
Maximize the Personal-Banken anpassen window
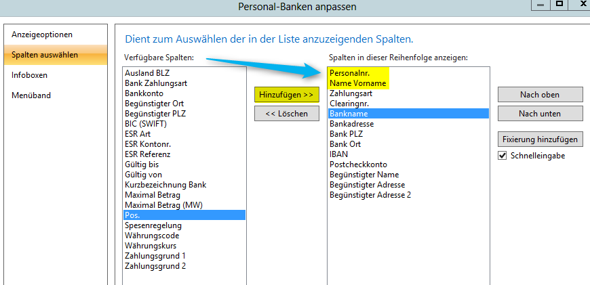point(559,4)
